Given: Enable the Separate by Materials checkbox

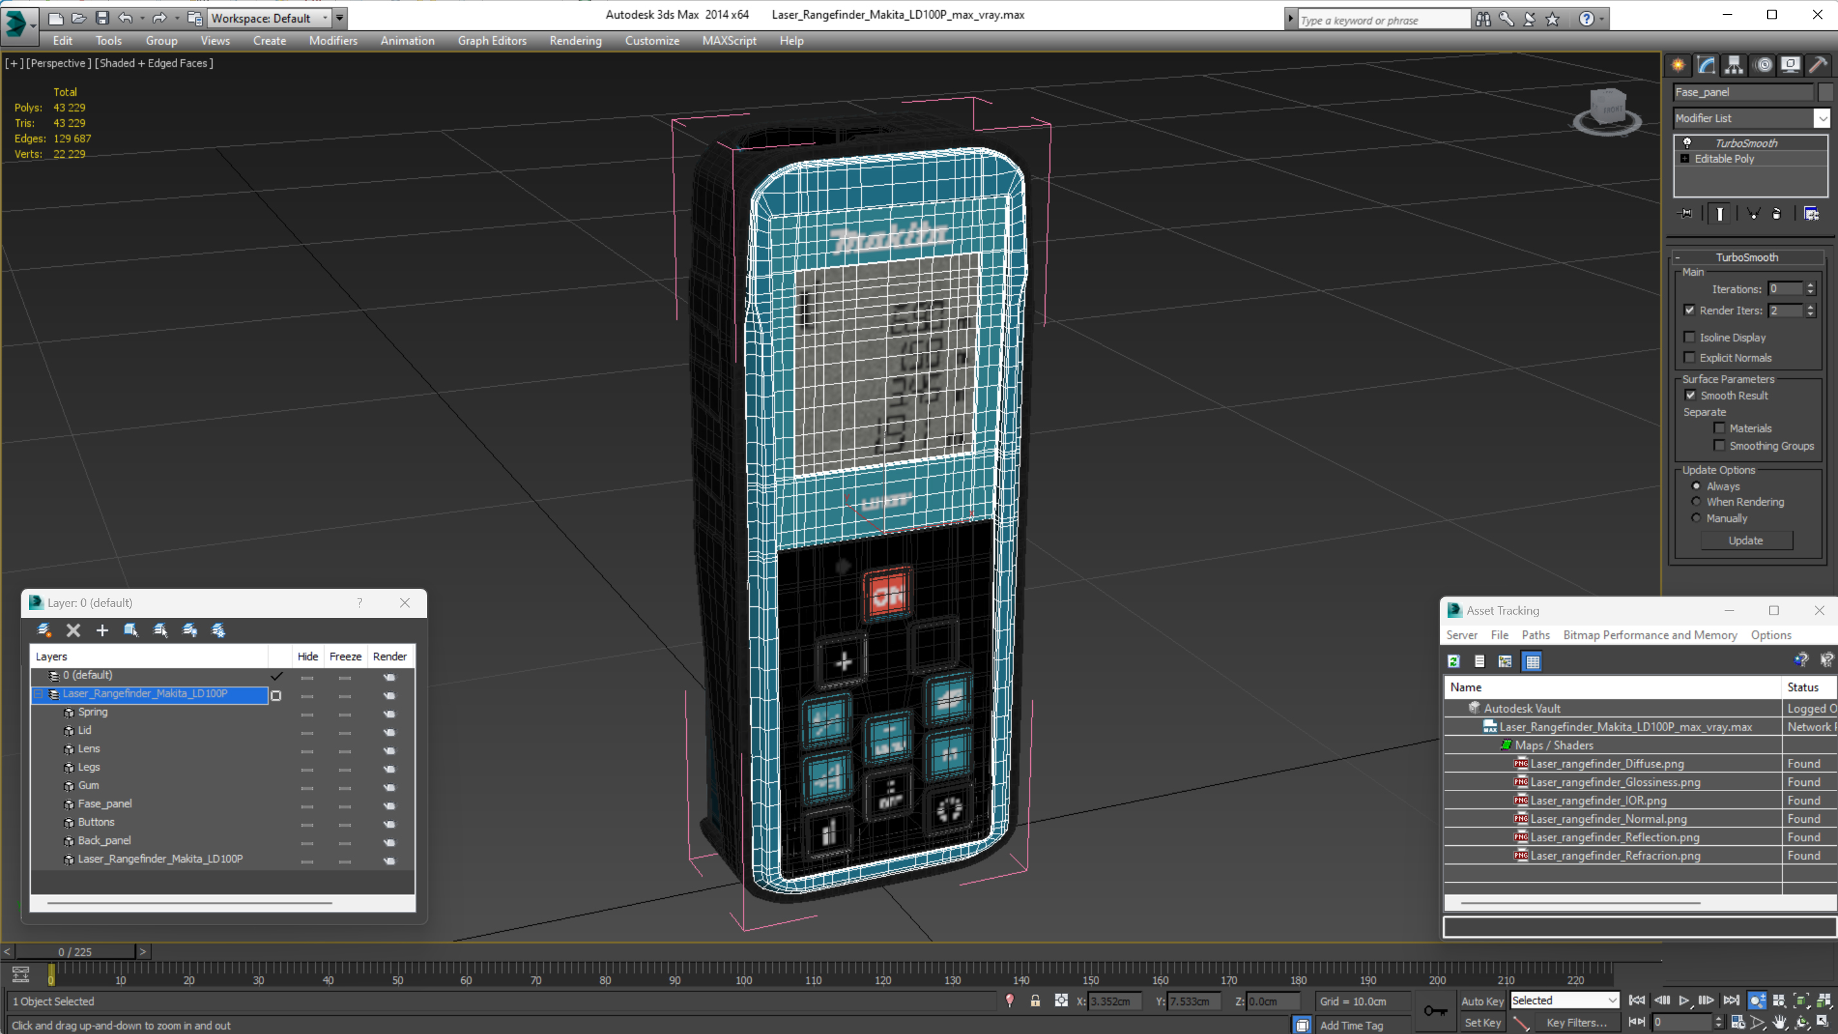Looking at the screenshot, I should [1719, 428].
